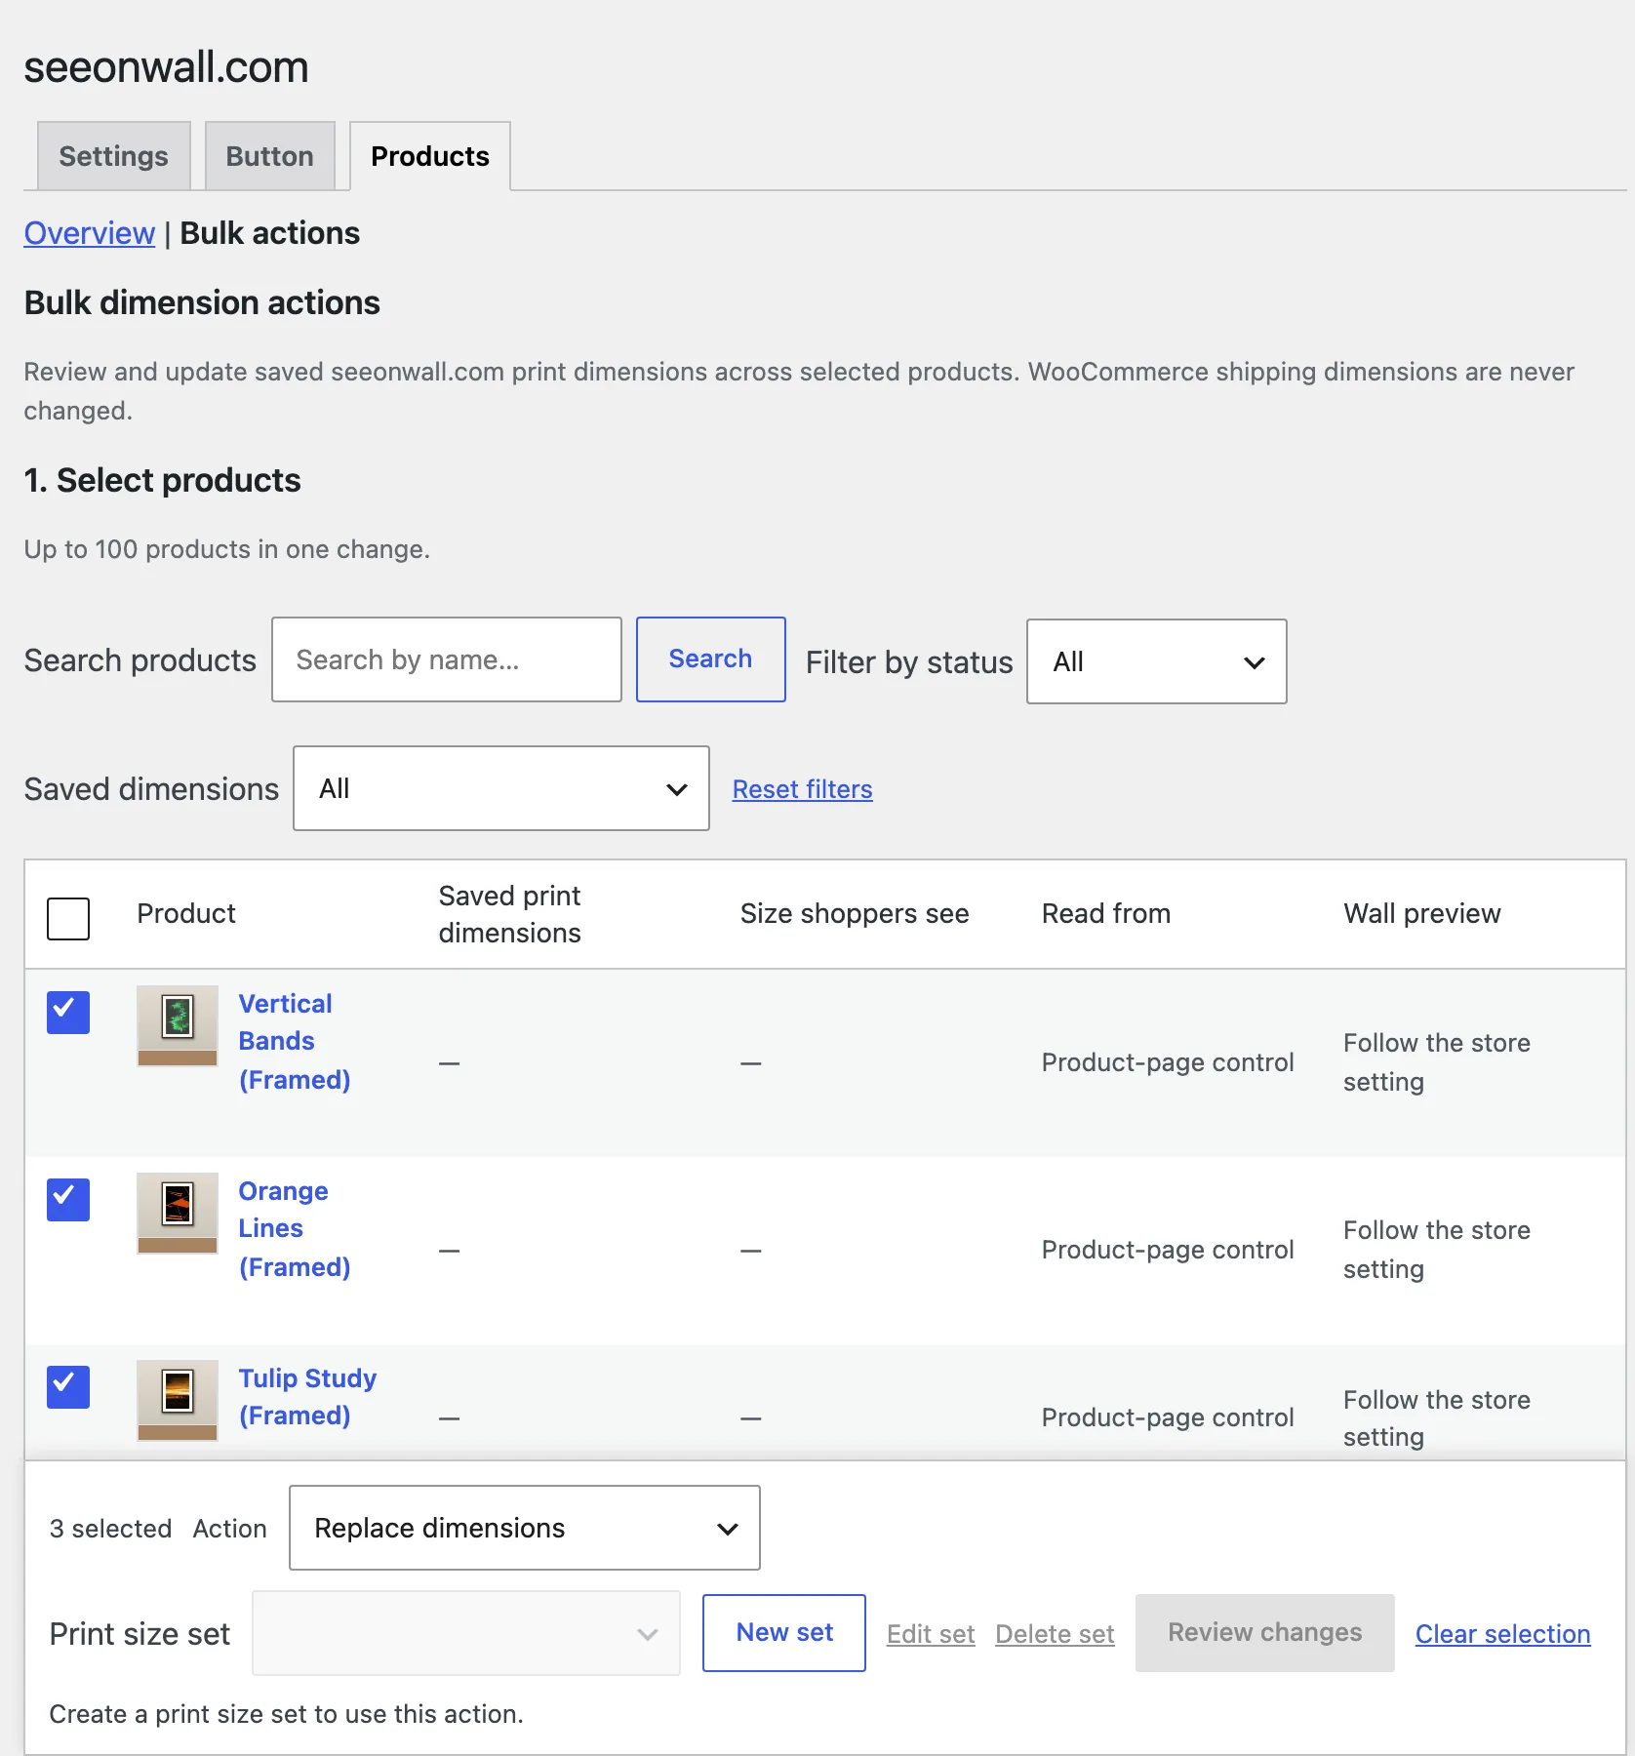Uncheck the Tulip Study (Framed) checkbox

click(x=68, y=1387)
